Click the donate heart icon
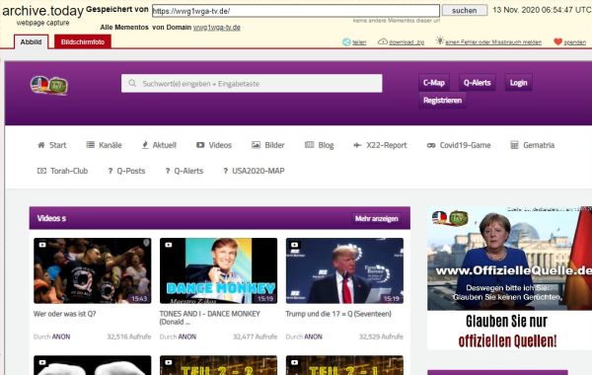Screen dimensions: 592x375 (557, 41)
